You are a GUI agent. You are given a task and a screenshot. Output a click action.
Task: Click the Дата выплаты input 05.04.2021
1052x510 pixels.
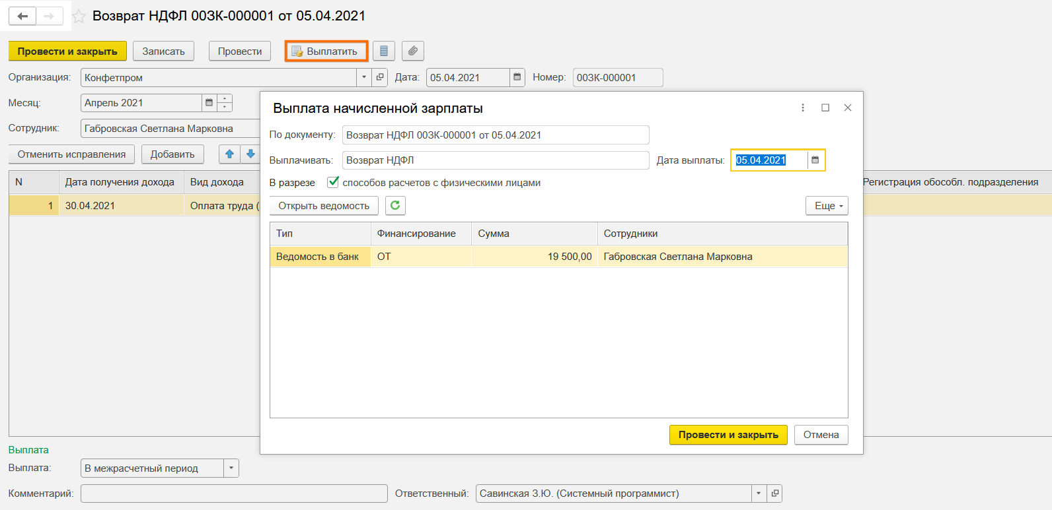pyautogui.click(x=770, y=160)
